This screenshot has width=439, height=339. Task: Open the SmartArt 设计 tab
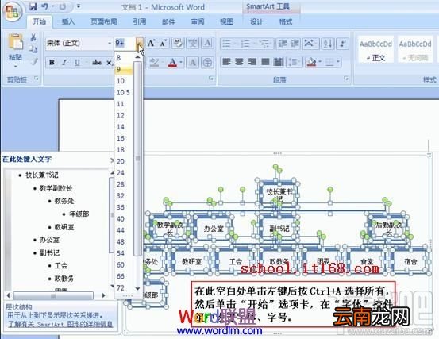pos(256,22)
